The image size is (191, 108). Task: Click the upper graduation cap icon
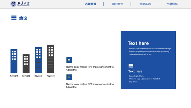point(69,60)
